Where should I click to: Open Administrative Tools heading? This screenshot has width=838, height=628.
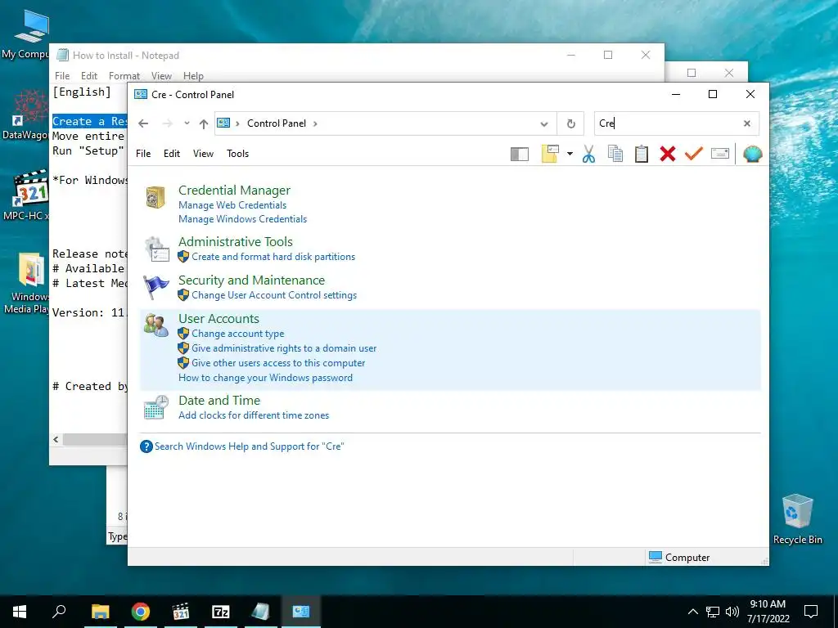click(x=235, y=242)
